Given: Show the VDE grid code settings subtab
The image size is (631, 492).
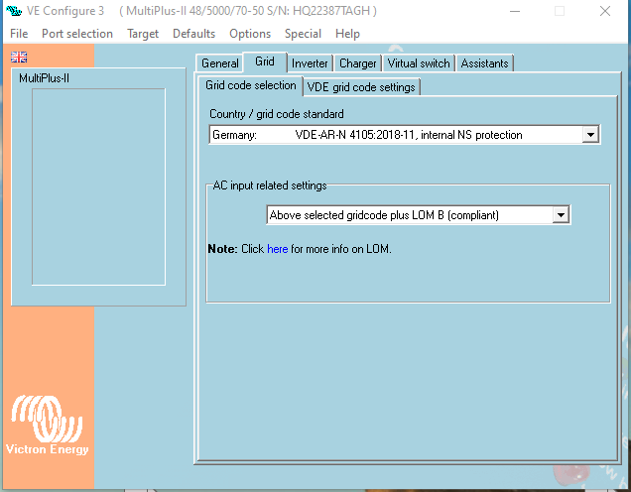Looking at the screenshot, I should point(361,87).
